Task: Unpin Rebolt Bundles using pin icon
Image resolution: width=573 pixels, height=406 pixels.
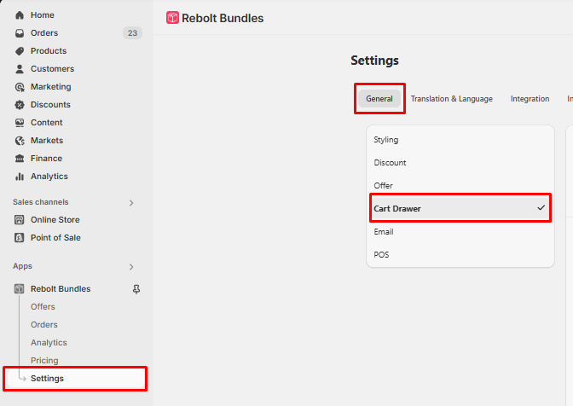Action: [x=136, y=289]
